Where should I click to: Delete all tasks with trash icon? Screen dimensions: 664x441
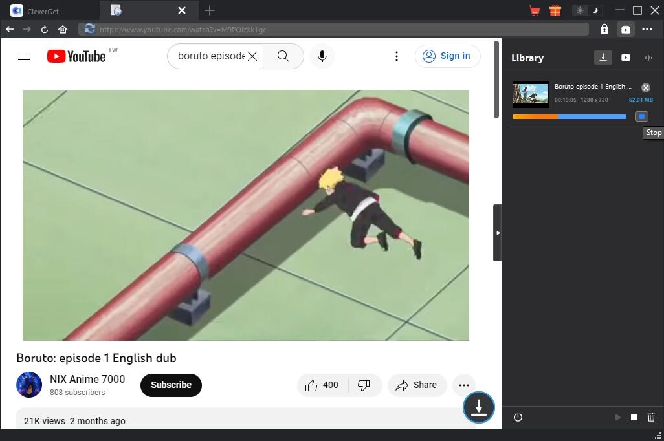tap(651, 417)
